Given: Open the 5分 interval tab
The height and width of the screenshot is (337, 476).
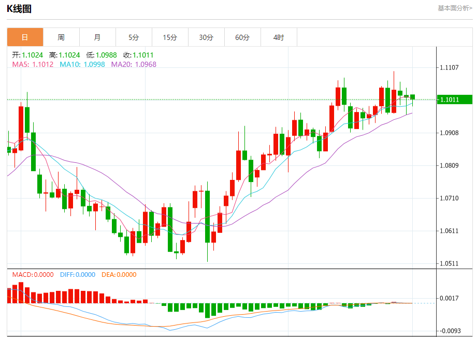Looking at the screenshot, I should [x=134, y=37].
